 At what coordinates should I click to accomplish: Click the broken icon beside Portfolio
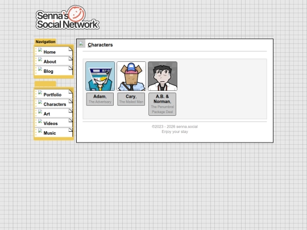click(x=40, y=93)
